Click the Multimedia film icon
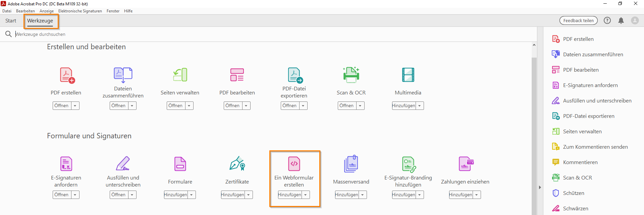Viewport: 644px width, 215px height. (x=408, y=75)
